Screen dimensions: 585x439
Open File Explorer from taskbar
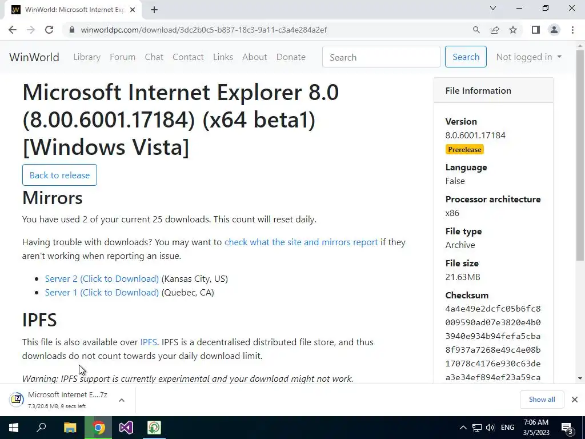point(70,428)
